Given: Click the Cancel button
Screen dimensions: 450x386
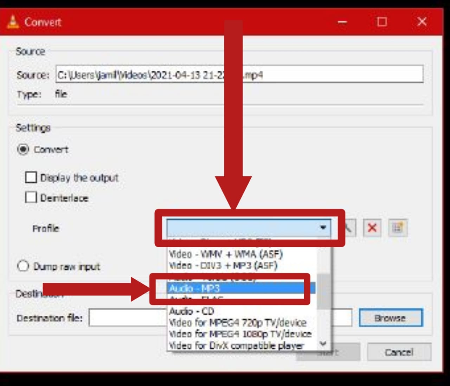Looking at the screenshot, I should 399,352.
